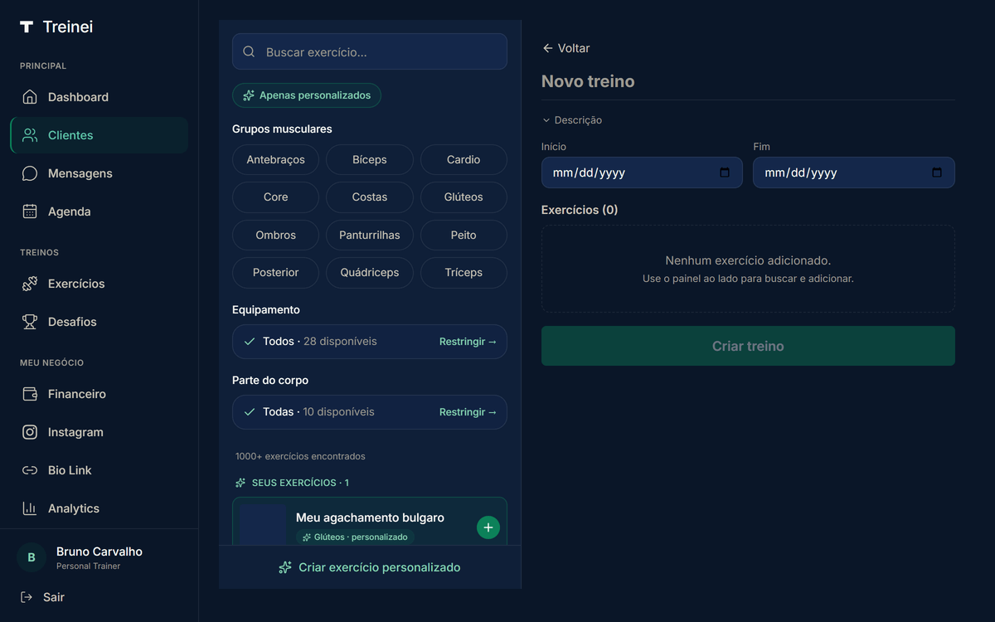995x622 pixels.
Task: Expand Equipamento filter via Restringir
Action: pos(468,342)
